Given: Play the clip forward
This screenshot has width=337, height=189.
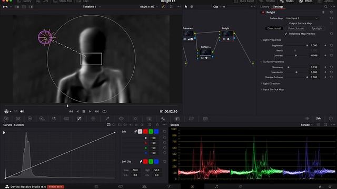Looking at the screenshot, I should [x=90, y=111].
